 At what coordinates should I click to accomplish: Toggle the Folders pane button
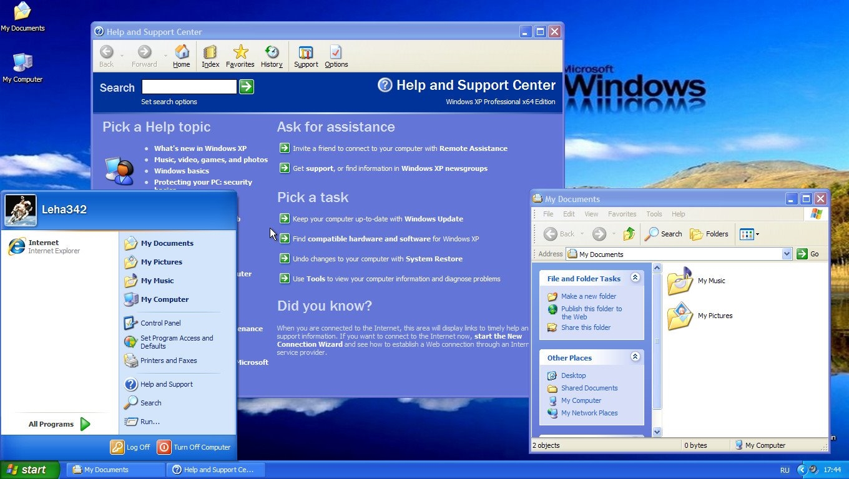click(709, 234)
